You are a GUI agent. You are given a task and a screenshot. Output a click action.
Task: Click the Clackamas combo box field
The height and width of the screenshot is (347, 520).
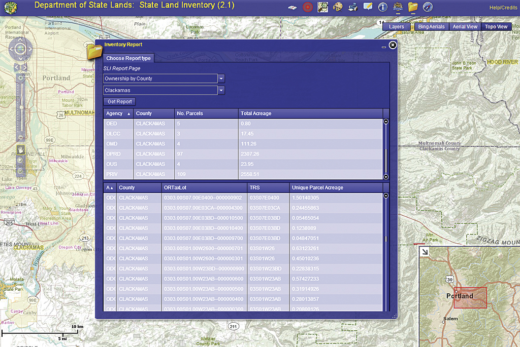tap(160, 90)
